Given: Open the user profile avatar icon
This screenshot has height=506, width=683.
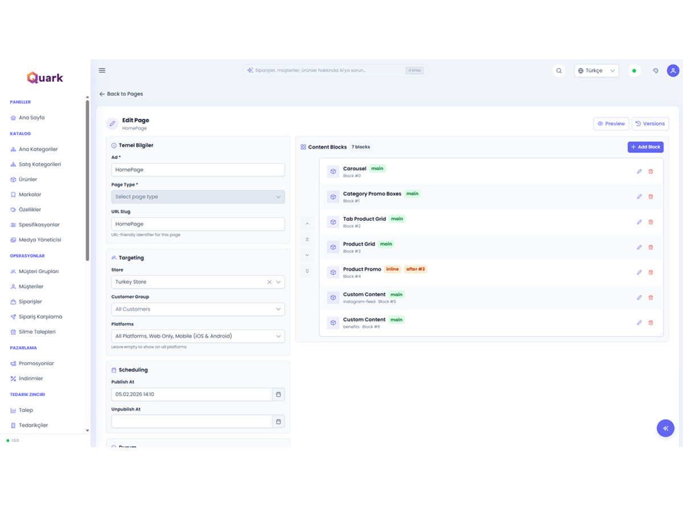Looking at the screenshot, I should (x=673, y=71).
